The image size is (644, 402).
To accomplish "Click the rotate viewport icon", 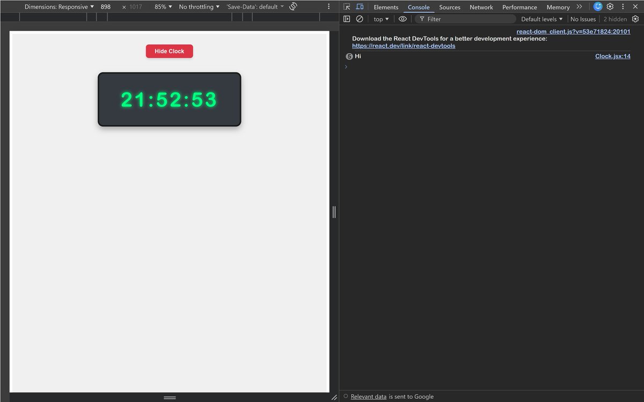I will point(292,6).
